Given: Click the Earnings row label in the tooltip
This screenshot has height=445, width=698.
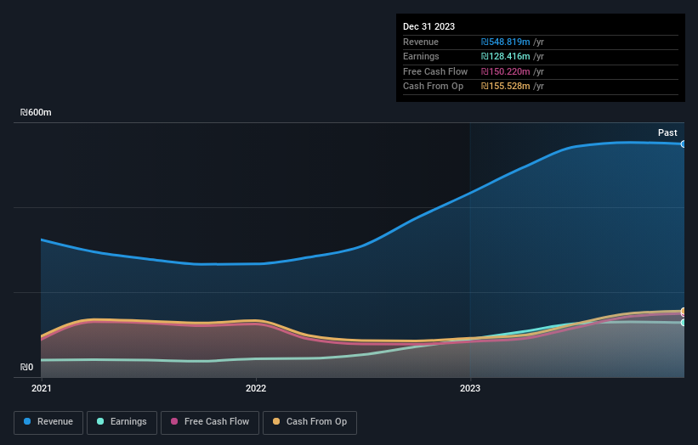Looking at the screenshot, I should click(x=421, y=56).
